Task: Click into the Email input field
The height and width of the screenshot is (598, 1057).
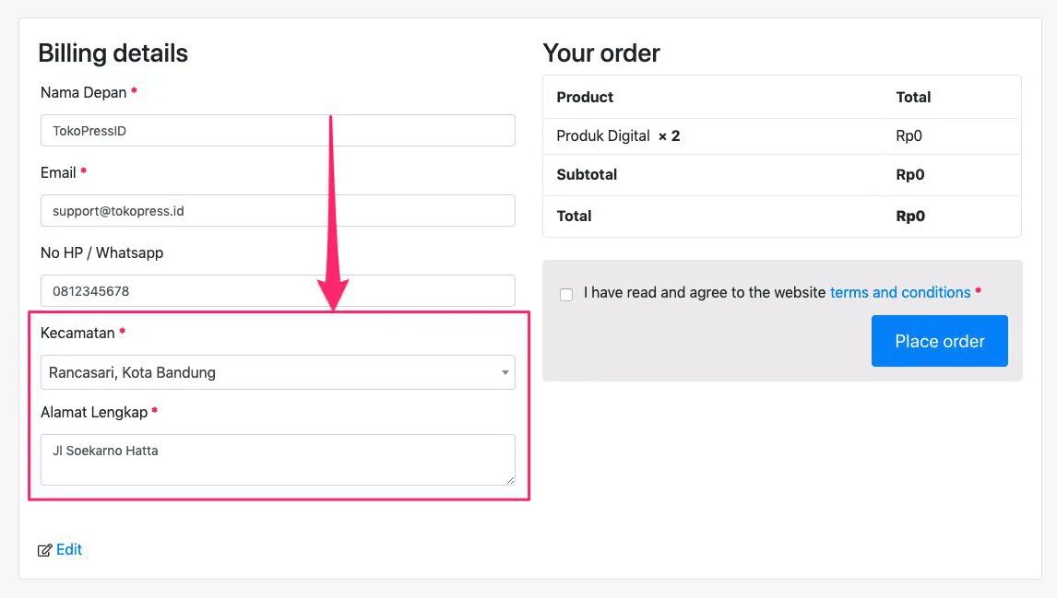Action: point(278,210)
